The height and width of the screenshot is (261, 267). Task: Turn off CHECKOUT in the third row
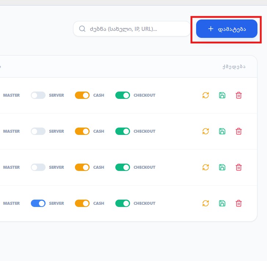(123, 167)
